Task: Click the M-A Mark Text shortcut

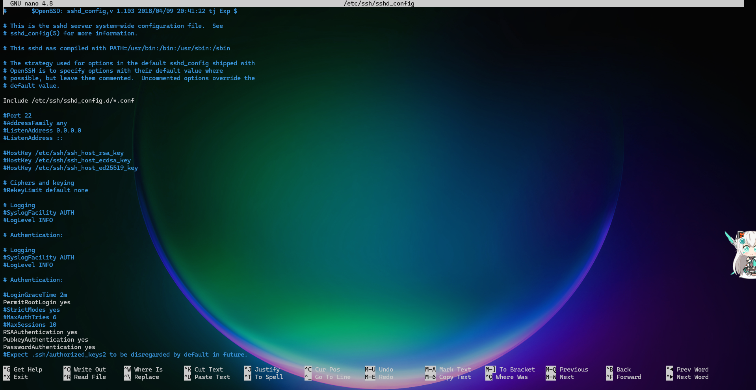Action: coord(448,370)
